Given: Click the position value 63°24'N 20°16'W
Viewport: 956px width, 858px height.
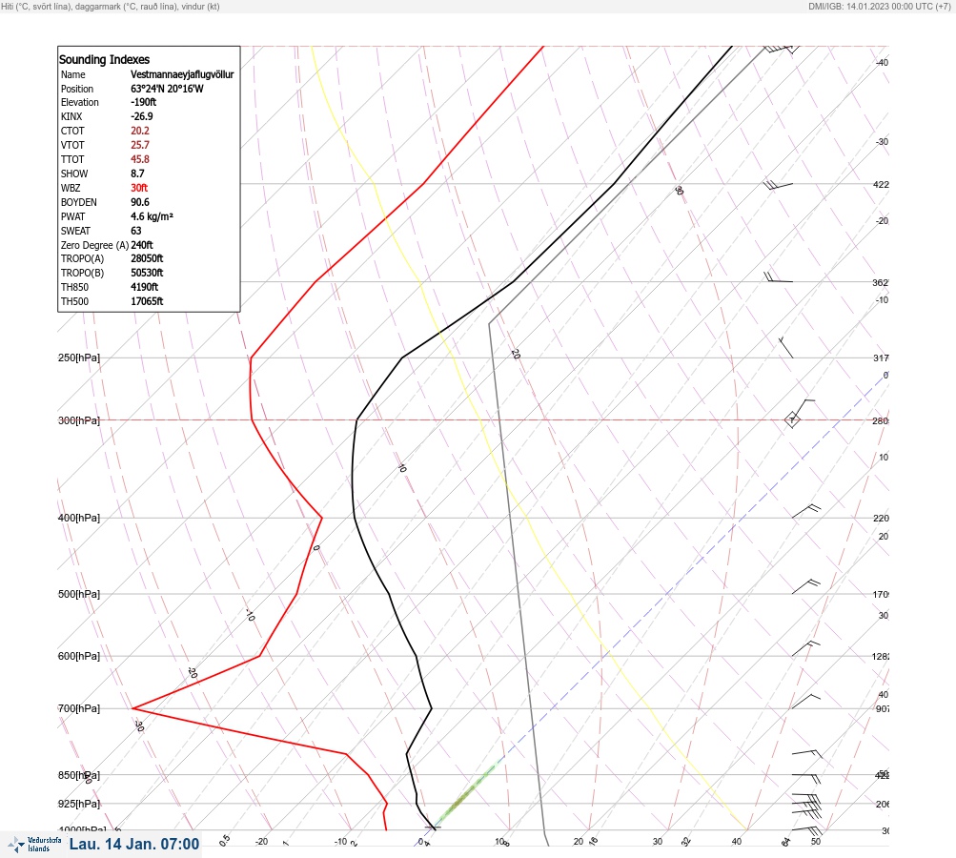Looking at the screenshot, I should point(167,89).
